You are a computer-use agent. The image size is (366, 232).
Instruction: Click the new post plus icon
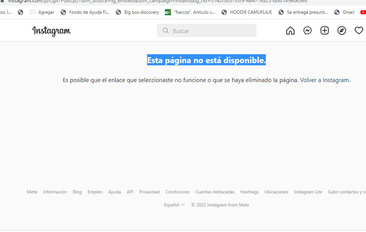click(x=324, y=30)
